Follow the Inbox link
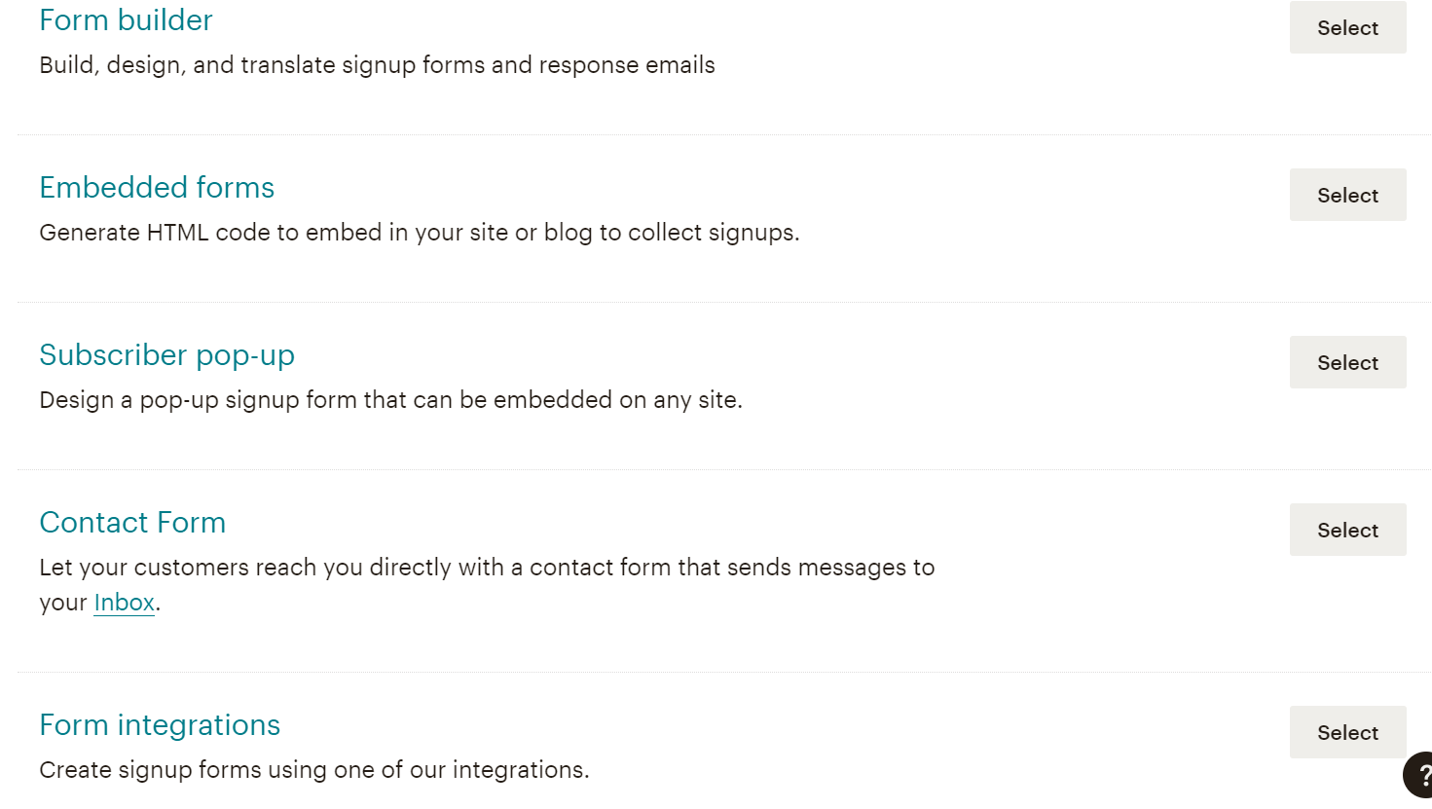 [x=124, y=603]
